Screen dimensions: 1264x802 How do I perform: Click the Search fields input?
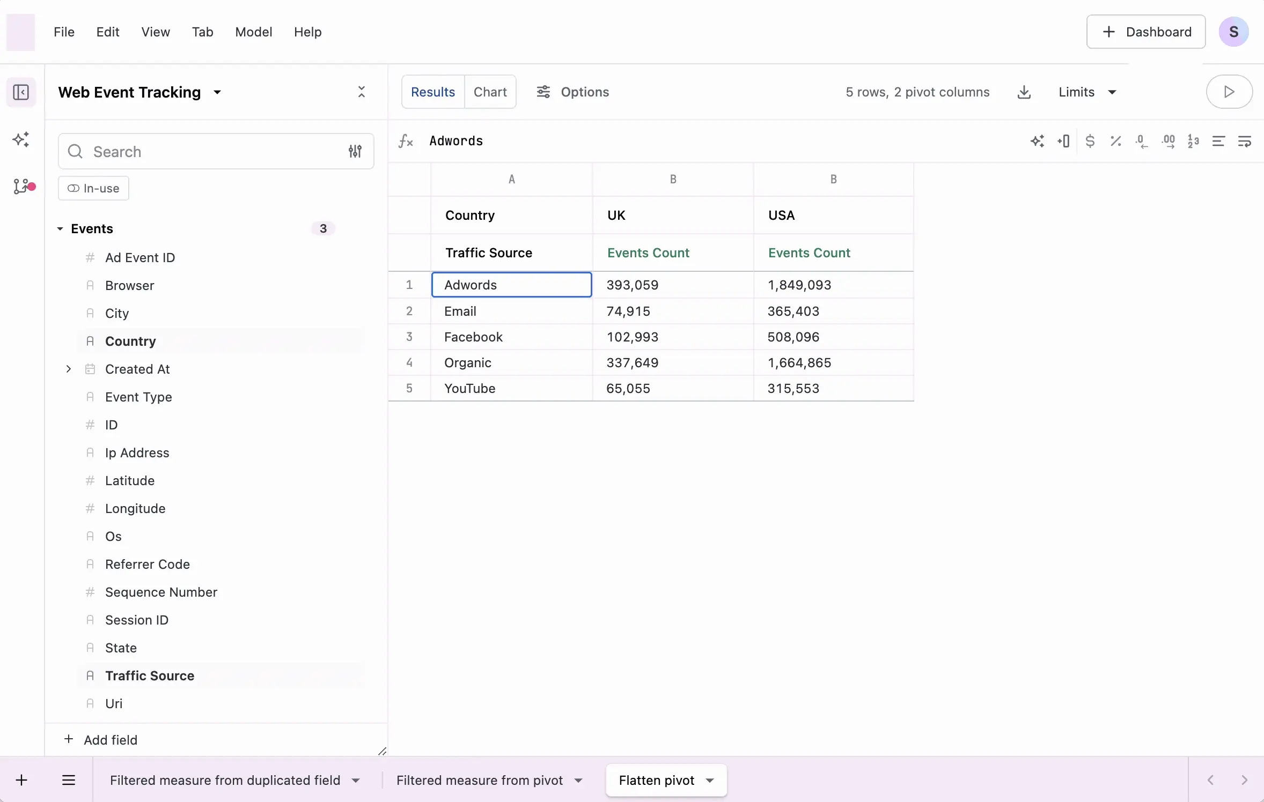click(x=216, y=151)
